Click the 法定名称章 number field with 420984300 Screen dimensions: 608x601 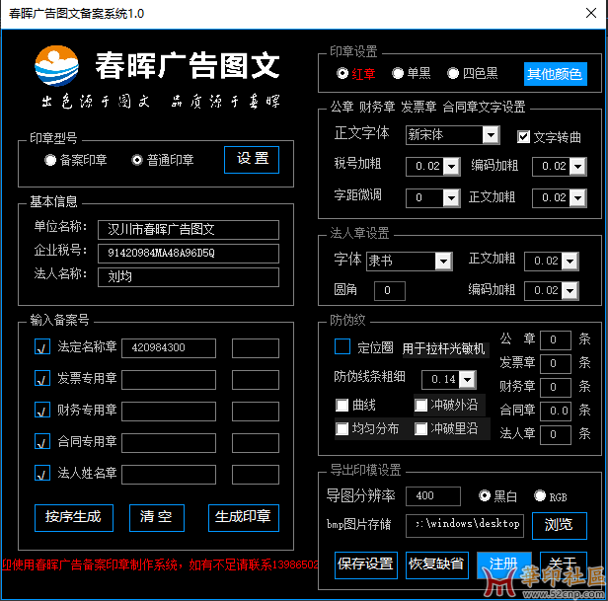click(x=169, y=347)
